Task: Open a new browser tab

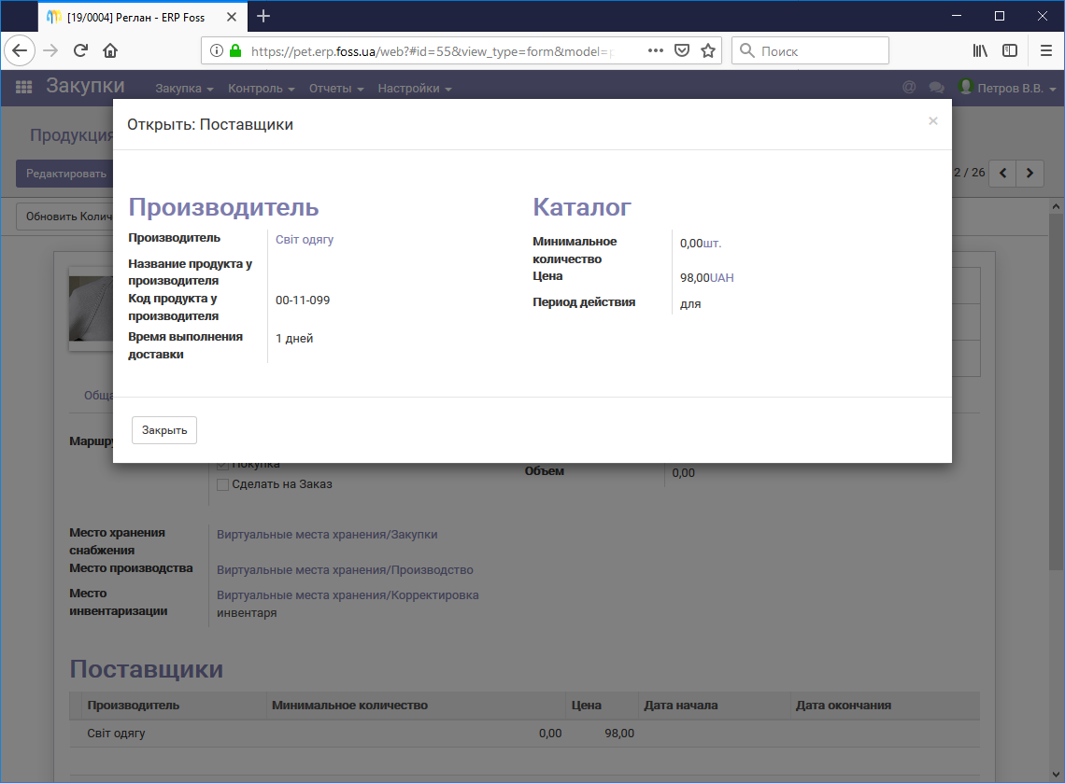Action: tap(263, 16)
